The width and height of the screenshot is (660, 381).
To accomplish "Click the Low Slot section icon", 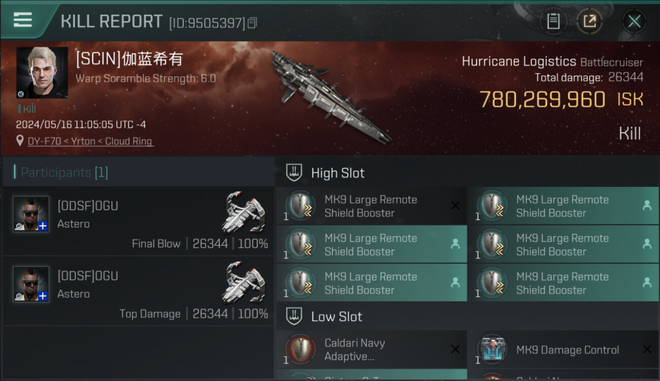I will coord(294,316).
